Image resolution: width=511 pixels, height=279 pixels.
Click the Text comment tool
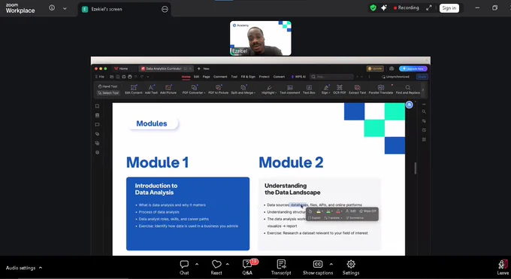pyautogui.click(x=290, y=89)
